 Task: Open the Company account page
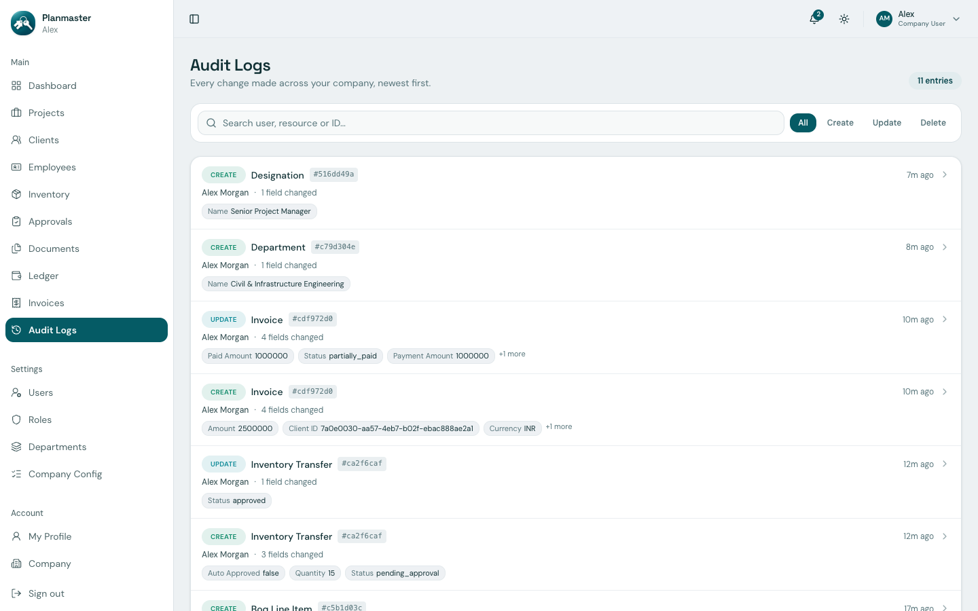[86, 563]
